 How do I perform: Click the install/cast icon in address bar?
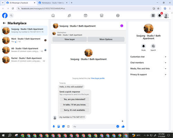(x=154, y=9)
